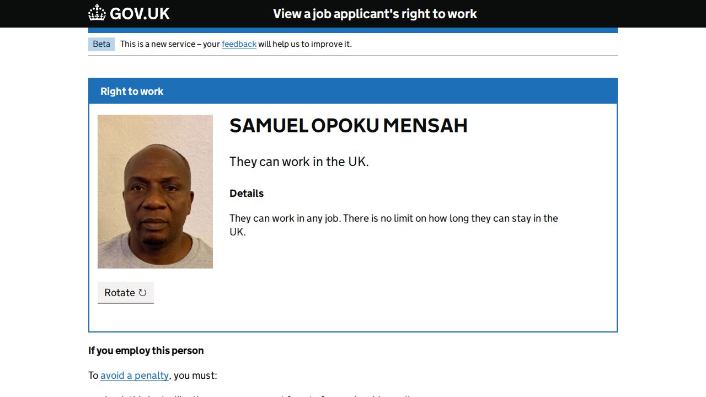
Task: Click the circular arrow icon on Rotate
Action: tap(142, 293)
